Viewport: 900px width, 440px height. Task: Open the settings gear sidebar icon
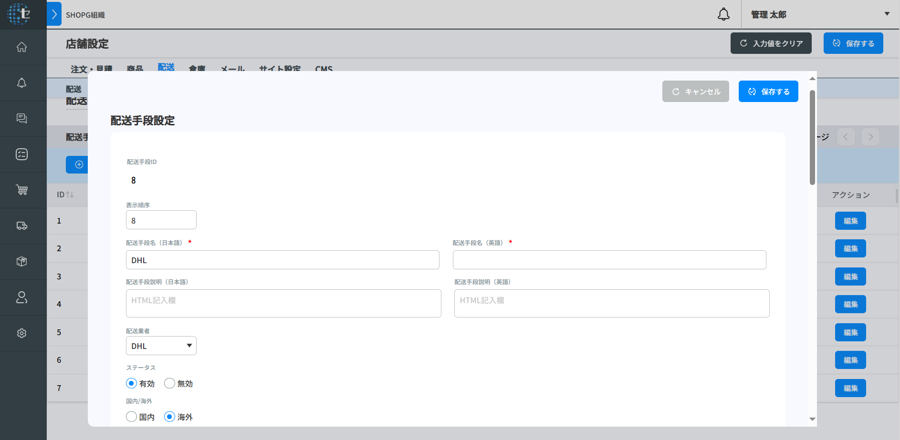21,333
